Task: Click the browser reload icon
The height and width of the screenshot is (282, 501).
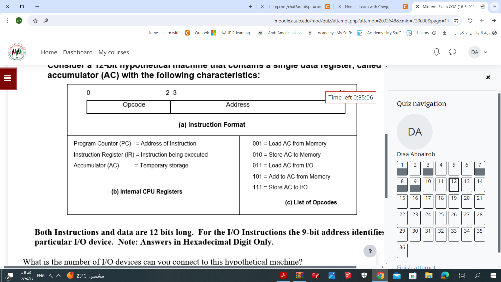Action: [470, 21]
